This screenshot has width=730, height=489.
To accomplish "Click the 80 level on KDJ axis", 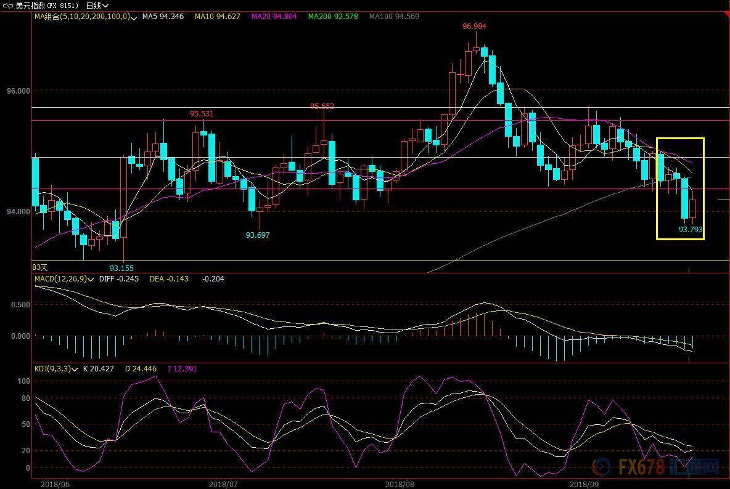I will pos(26,398).
